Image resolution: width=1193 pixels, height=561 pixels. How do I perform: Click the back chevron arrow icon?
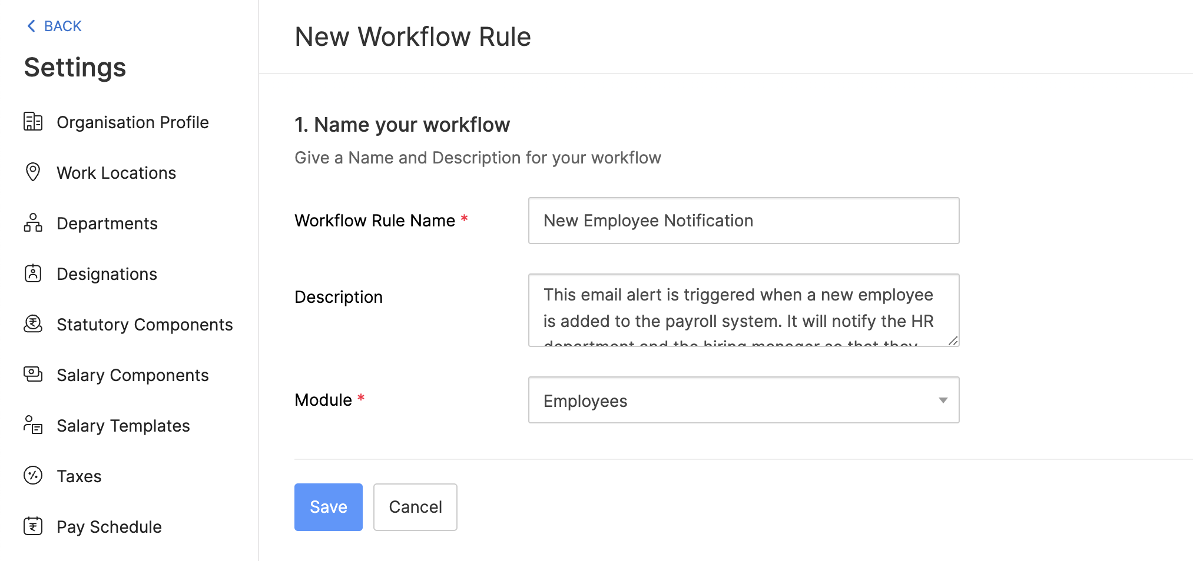pos(31,26)
